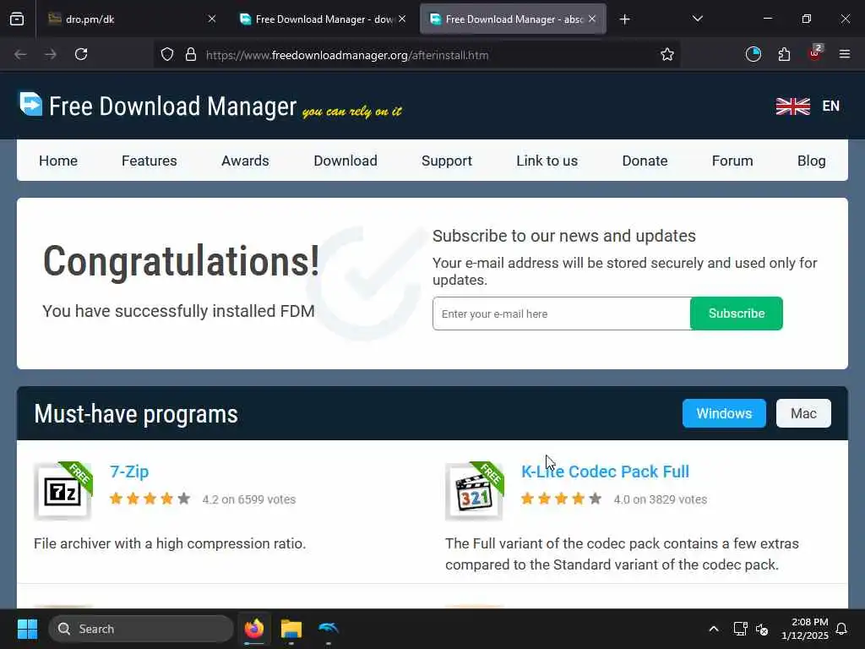The height and width of the screenshot is (649, 865).
Task: Open the Home menu item
Action: tap(58, 161)
